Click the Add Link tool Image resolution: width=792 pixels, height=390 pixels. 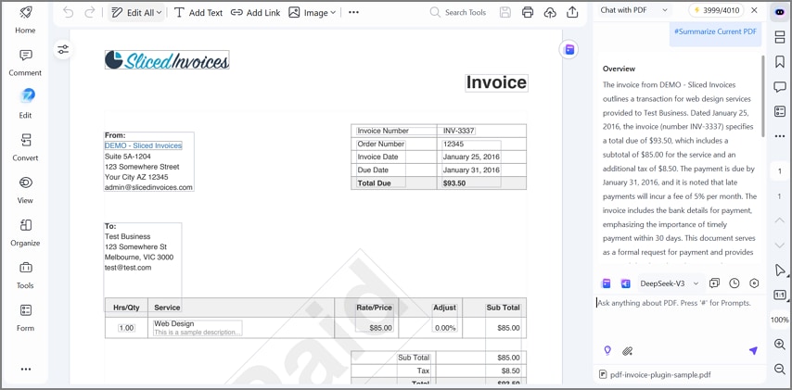click(255, 13)
